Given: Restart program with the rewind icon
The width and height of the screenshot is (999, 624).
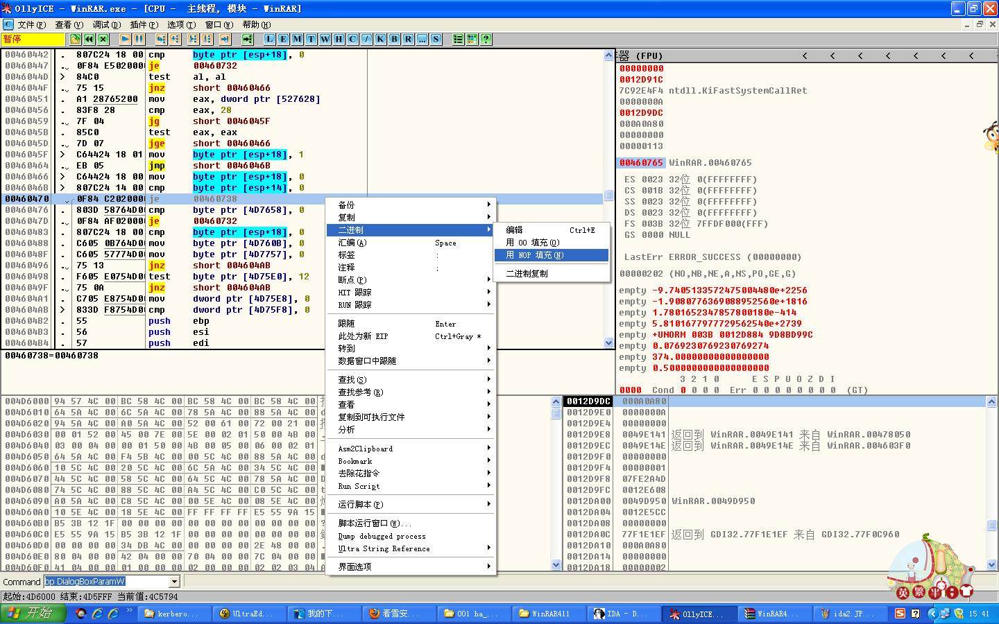Looking at the screenshot, I should click(89, 40).
